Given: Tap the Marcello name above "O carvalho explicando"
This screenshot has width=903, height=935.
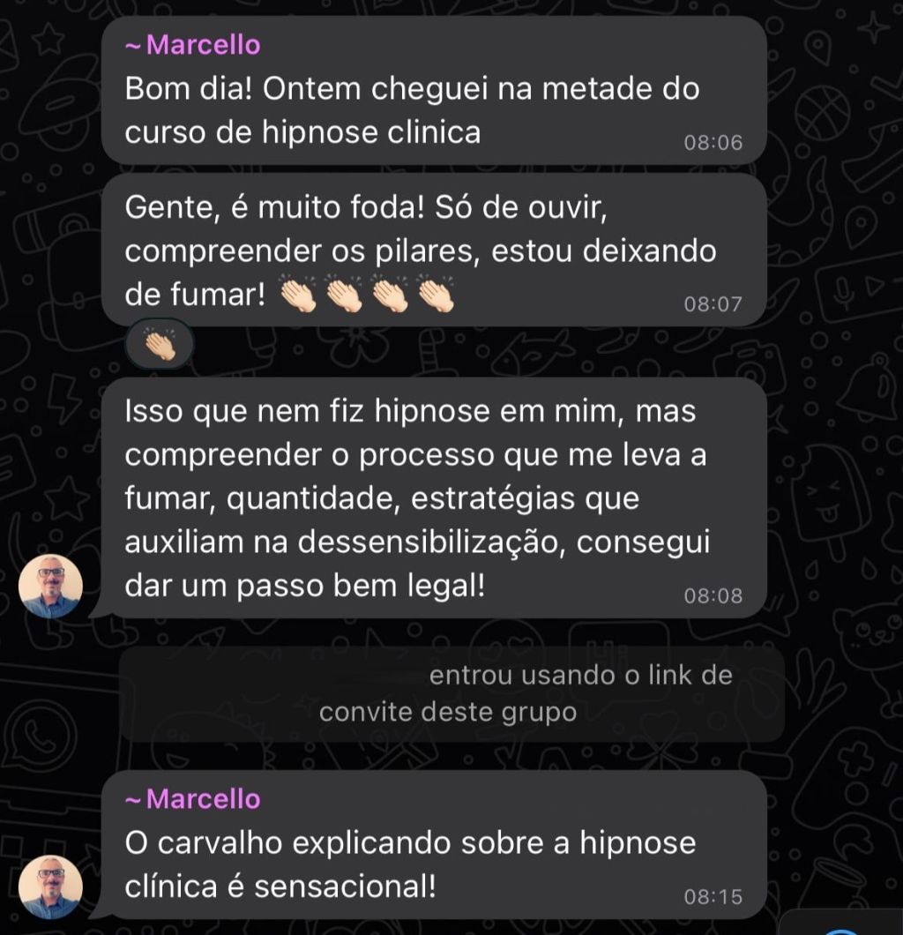Looking at the screenshot, I should (192, 799).
